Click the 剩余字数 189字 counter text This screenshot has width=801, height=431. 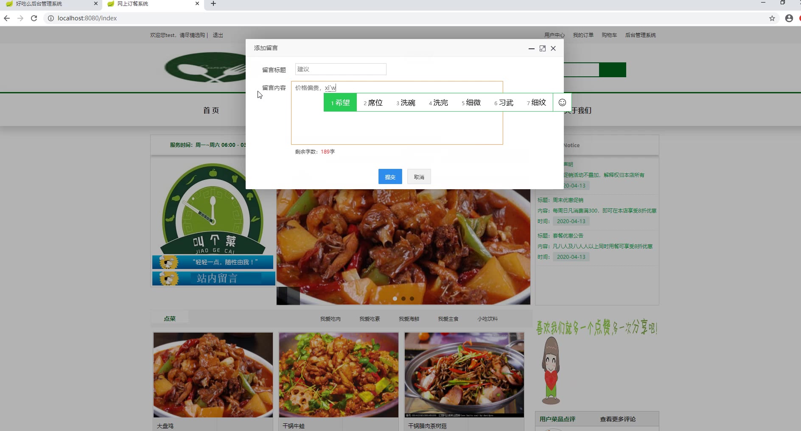(315, 151)
